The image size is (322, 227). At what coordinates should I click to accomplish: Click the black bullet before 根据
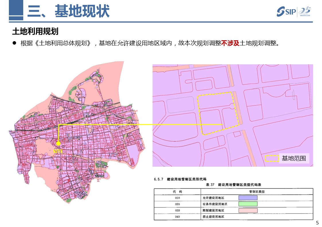click(x=14, y=43)
